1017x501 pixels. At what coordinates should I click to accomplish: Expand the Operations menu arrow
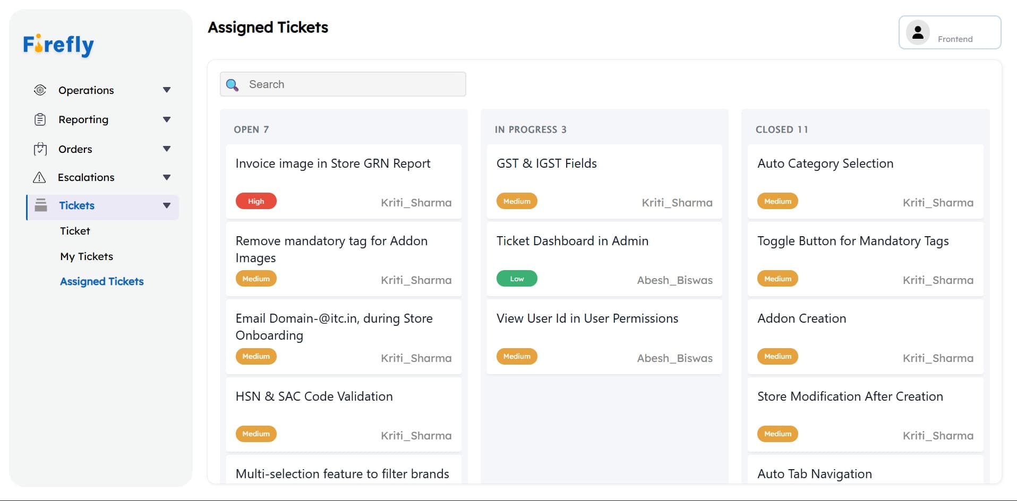click(x=167, y=90)
